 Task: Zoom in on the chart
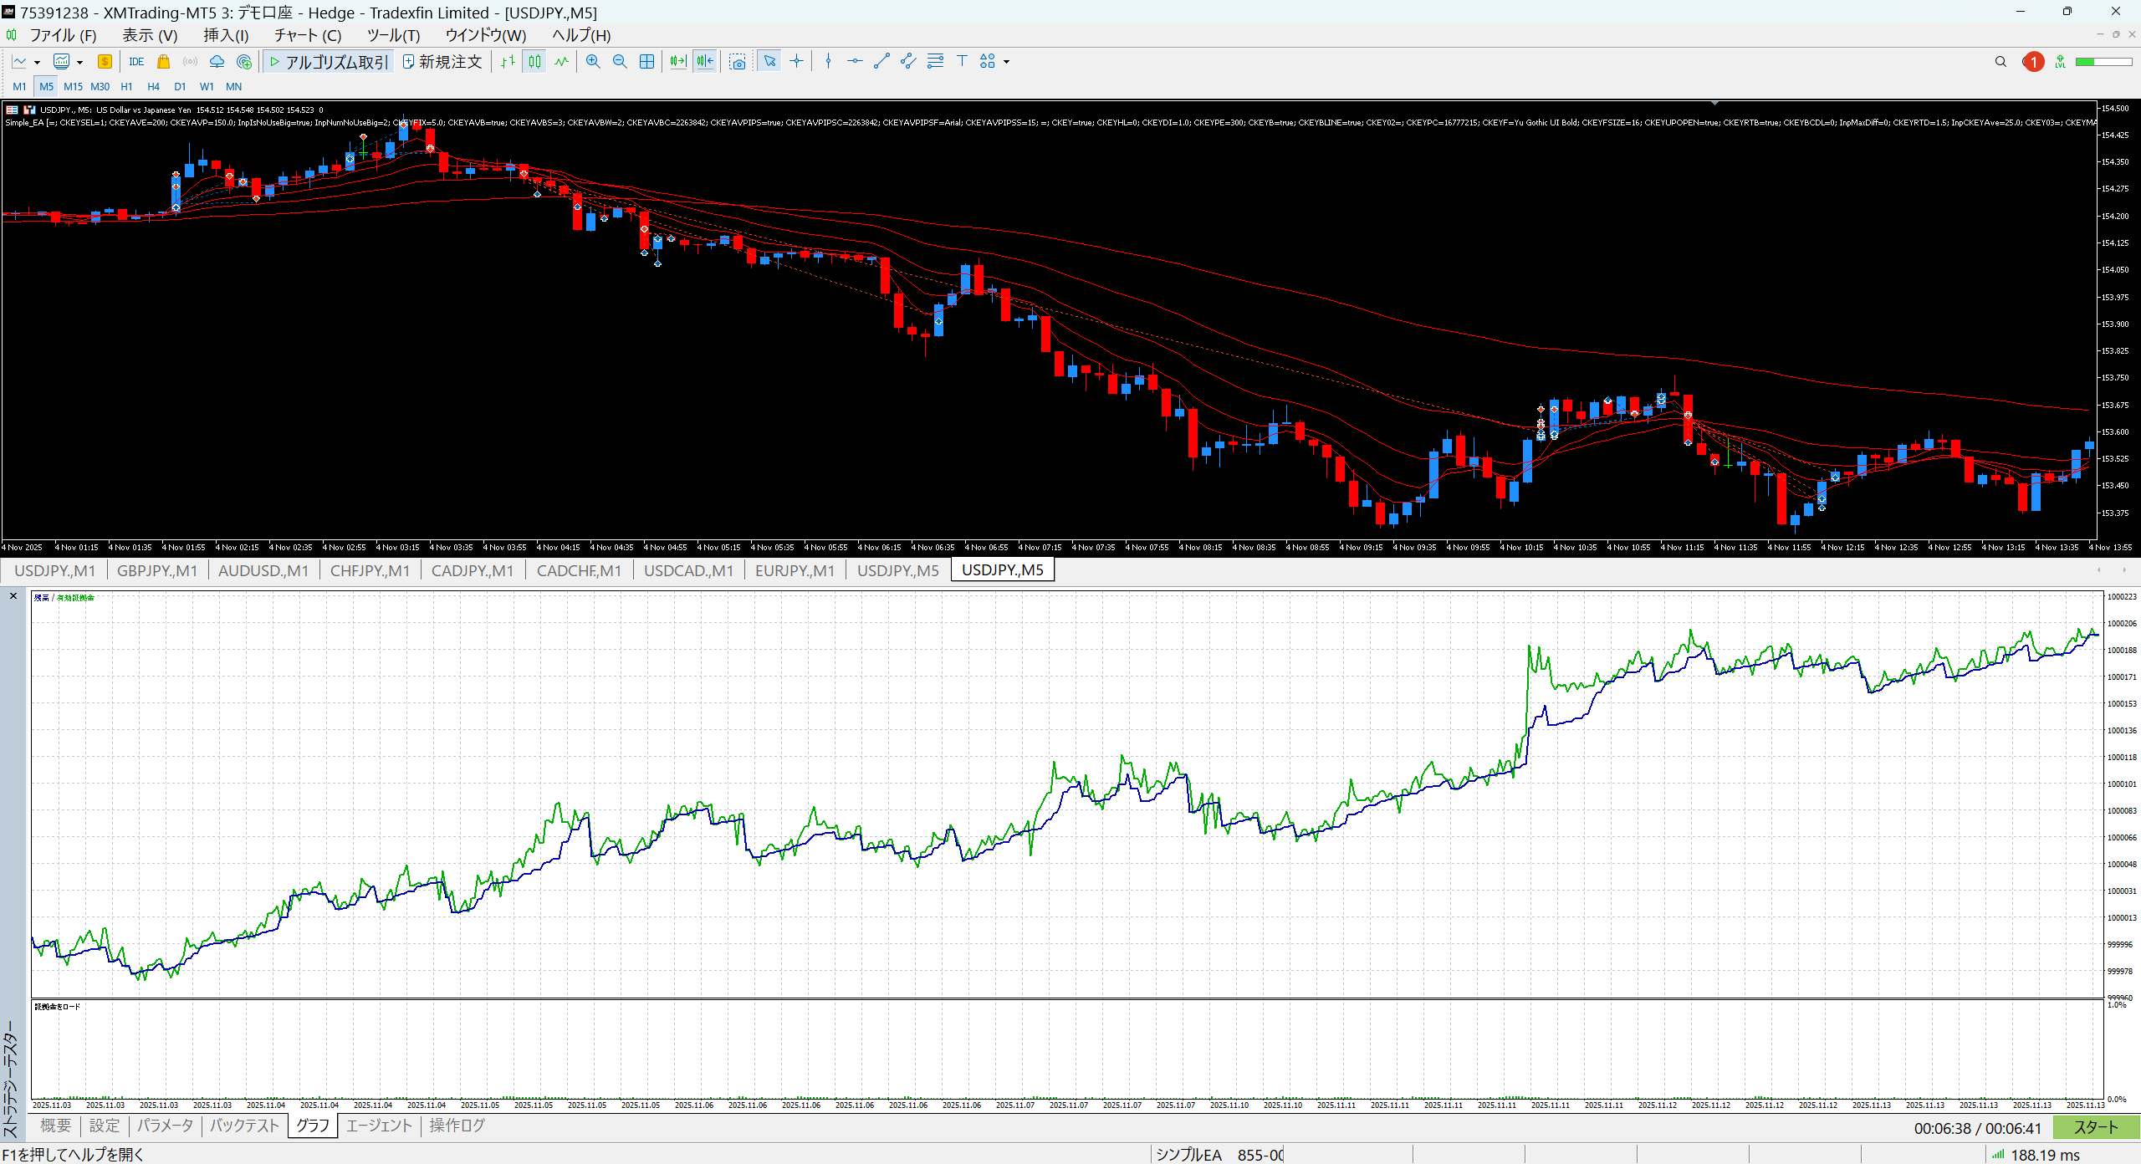(593, 61)
